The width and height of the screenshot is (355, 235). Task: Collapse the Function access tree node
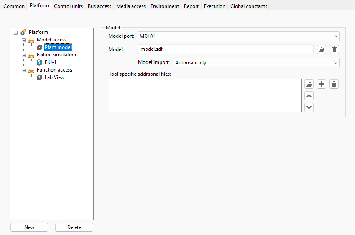[x=23, y=70]
